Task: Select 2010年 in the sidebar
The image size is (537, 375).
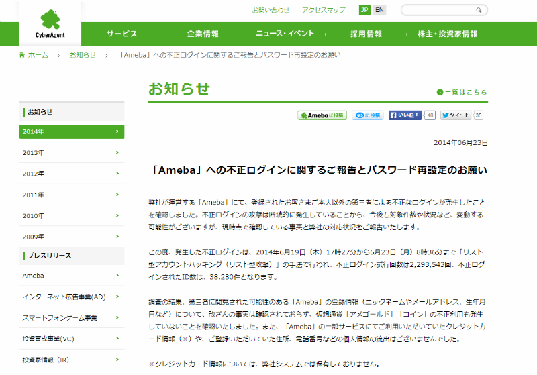Action: coord(72,216)
